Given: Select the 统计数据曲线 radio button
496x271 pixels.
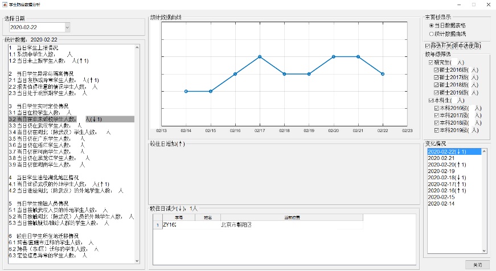Looking at the screenshot, I should point(431,34).
